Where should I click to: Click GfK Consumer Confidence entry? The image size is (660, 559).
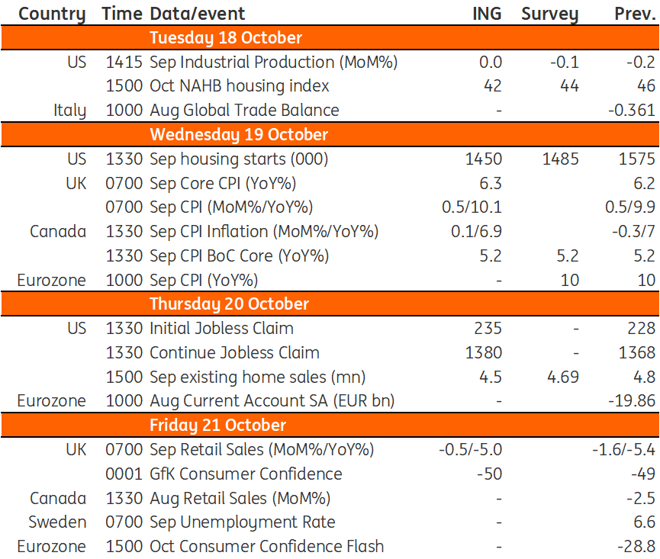tap(246, 474)
